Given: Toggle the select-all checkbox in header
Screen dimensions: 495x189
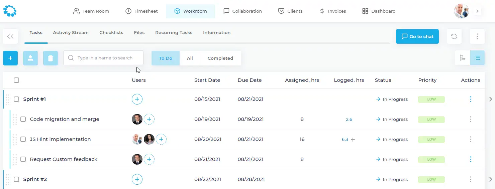Looking at the screenshot, I should pos(16,80).
